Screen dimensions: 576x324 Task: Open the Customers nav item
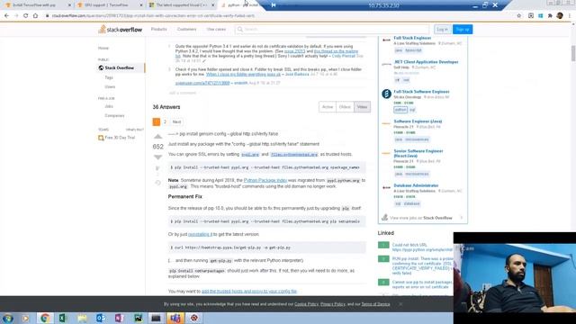[186, 29]
